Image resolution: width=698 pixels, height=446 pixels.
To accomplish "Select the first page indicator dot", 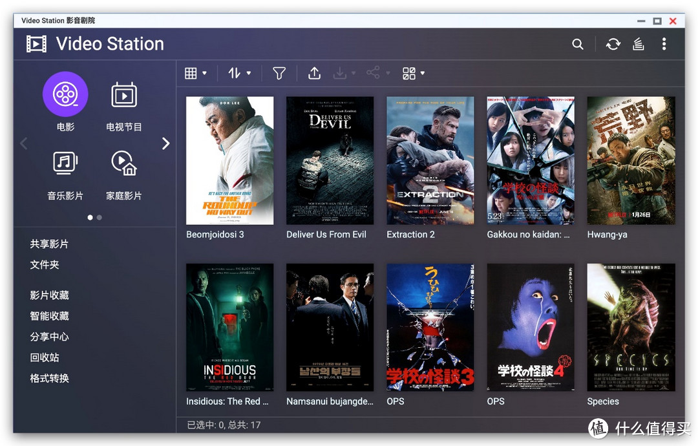I will point(90,217).
